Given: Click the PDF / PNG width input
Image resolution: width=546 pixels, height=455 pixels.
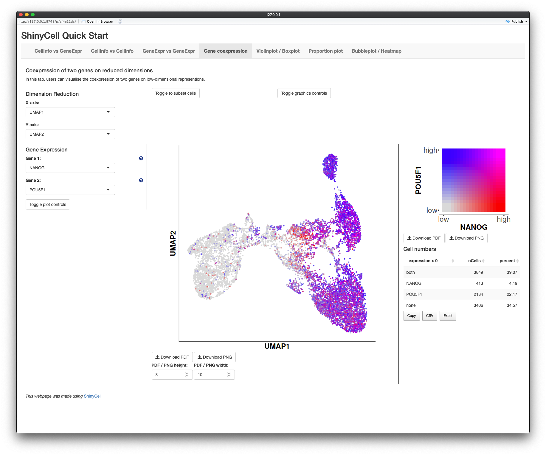Looking at the screenshot, I should tap(214, 375).
